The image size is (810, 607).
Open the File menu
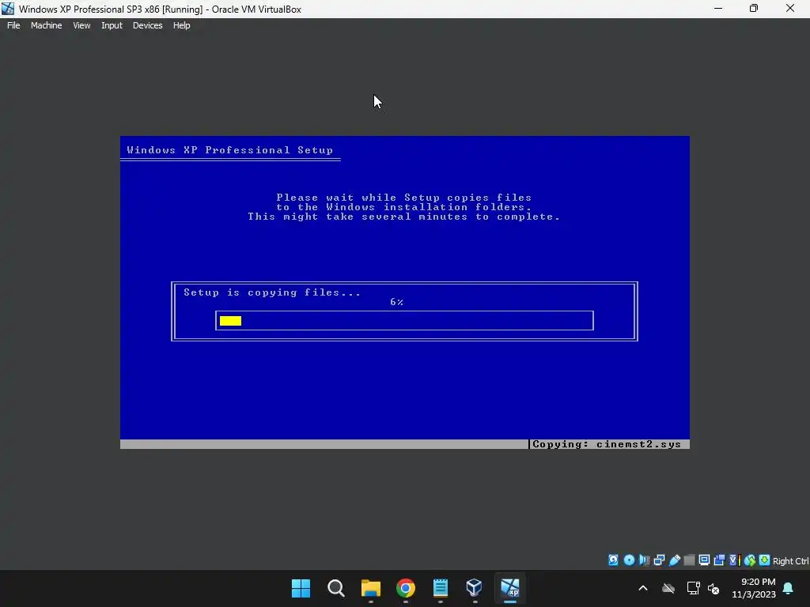[x=13, y=25]
